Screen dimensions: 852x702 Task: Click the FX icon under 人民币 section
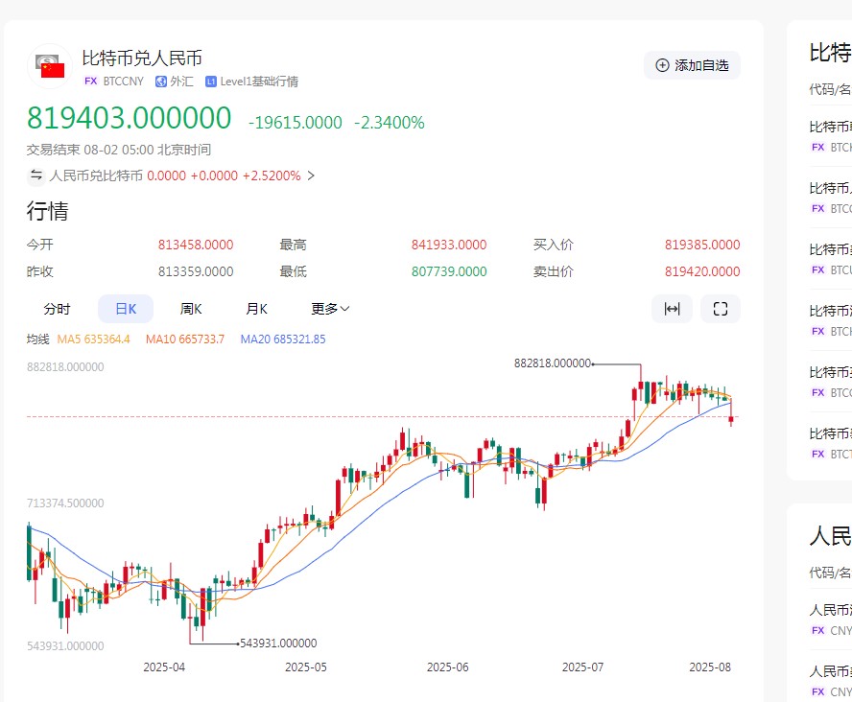[816, 630]
